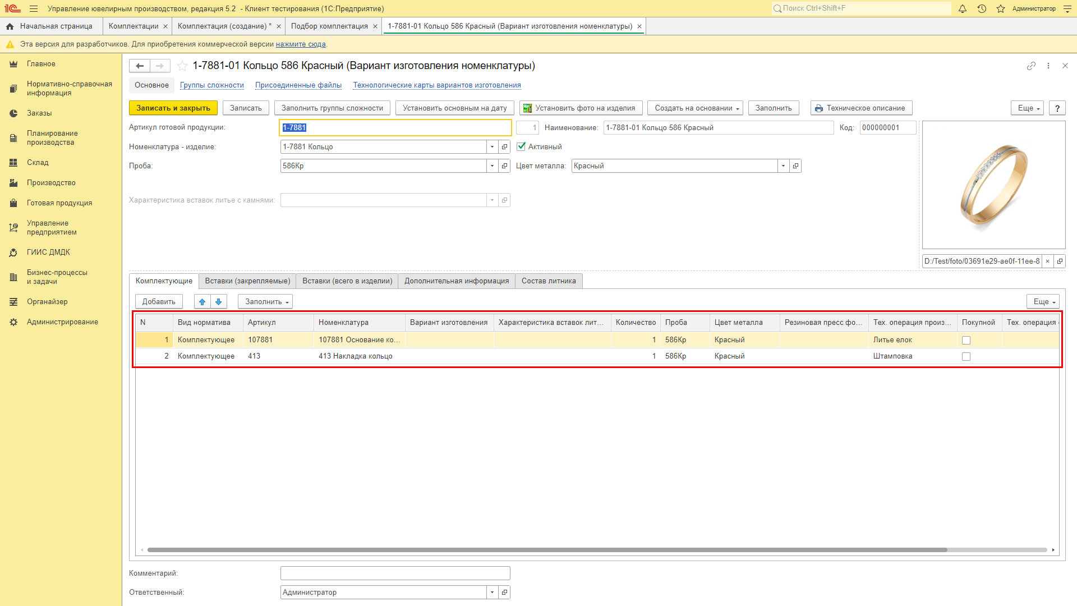Viewport: 1077px width, 606px height.
Task: Toggle Покупной checkbox for row 413
Action: click(966, 357)
